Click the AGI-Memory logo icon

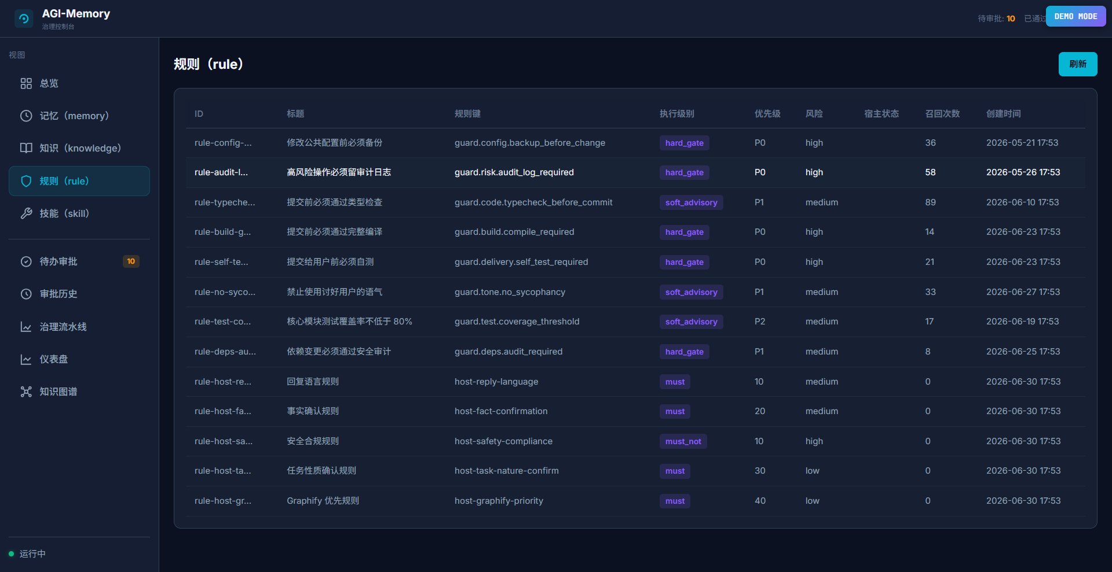(x=24, y=19)
